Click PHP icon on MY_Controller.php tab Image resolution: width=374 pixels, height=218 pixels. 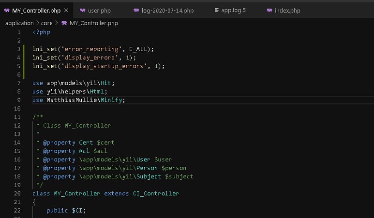[7, 10]
